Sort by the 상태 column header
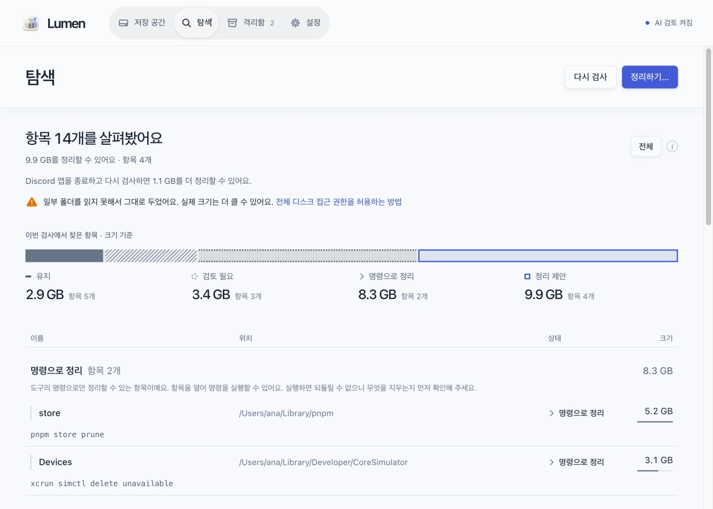713x509 pixels. (x=555, y=338)
